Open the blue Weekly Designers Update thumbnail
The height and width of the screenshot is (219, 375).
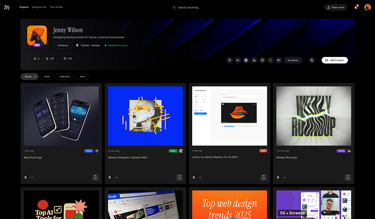[145, 116]
